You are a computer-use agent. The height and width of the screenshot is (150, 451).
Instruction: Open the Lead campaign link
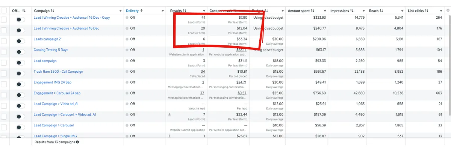click(45, 61)
